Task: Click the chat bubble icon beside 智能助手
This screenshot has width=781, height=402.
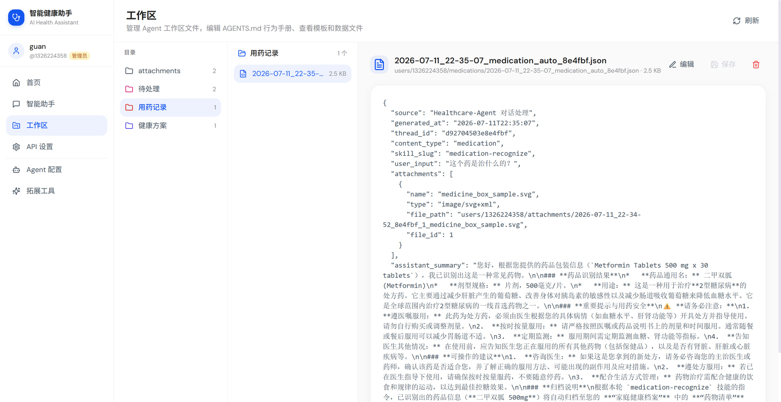Action: (16, 104)
